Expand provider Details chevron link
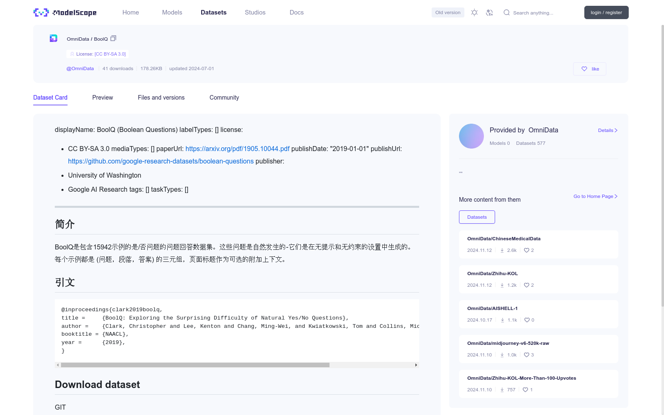The width and height of the screenshot is (664, 415). [x=608, y=130]
